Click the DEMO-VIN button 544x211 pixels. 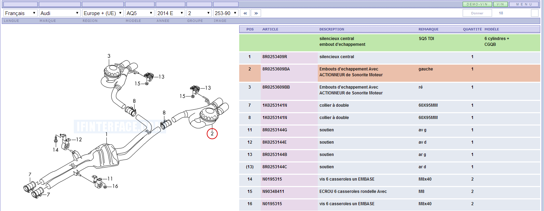pos(477,4)
